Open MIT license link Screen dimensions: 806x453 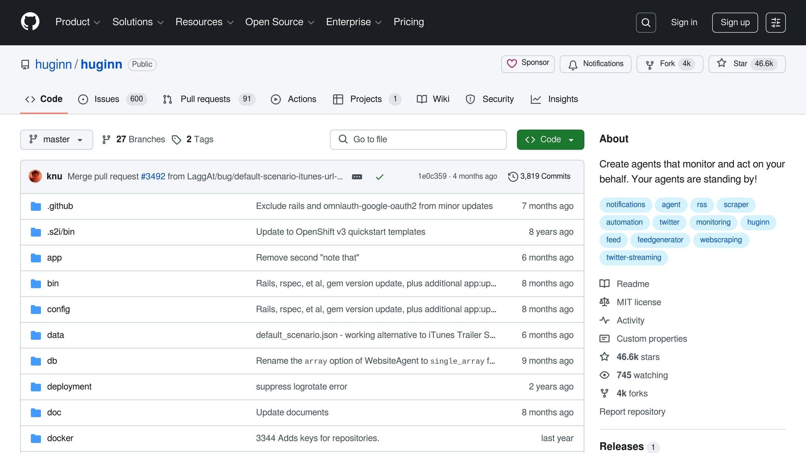[630, 302]
